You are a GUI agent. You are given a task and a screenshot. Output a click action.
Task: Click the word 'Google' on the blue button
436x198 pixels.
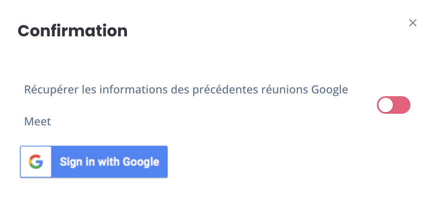point(141,162)
